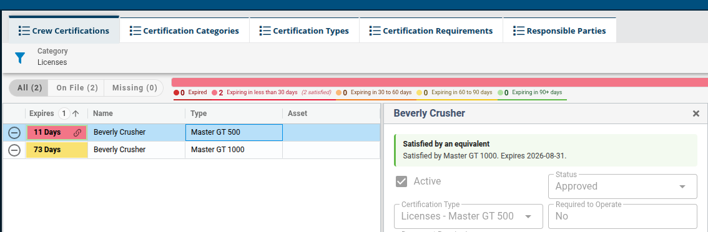Image resolution: width=708 pixels, height=232 pixels.
Task: Click the sort order badge 1 in the Expires header
Action: [64, 114]
